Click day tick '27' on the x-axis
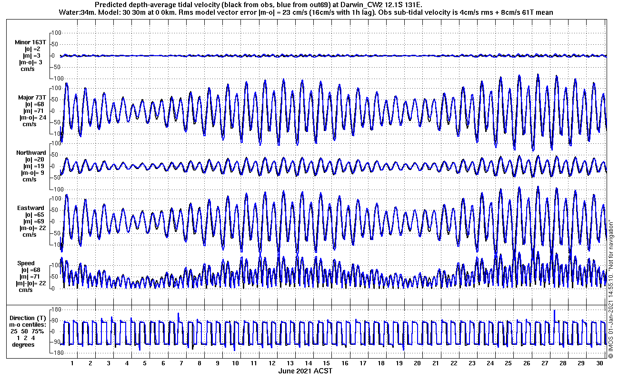The width and height of the screenshot is (619, 381). [545, 363]
